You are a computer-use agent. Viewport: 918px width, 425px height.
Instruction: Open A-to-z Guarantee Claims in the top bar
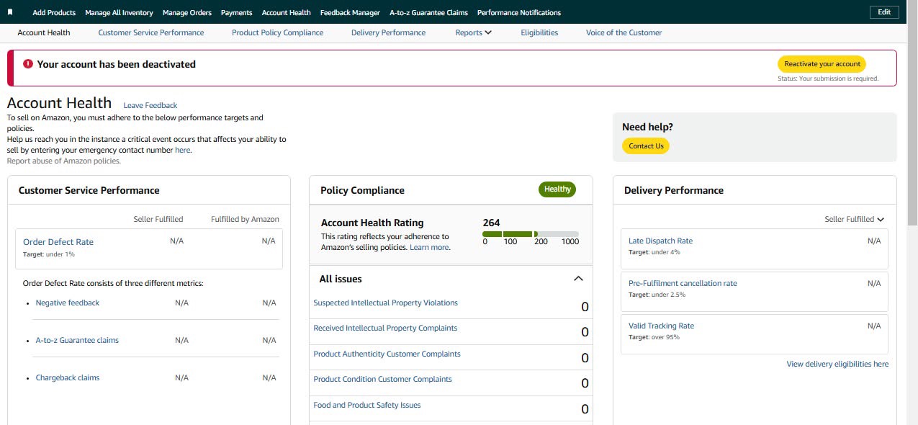(x=428, y=12)
